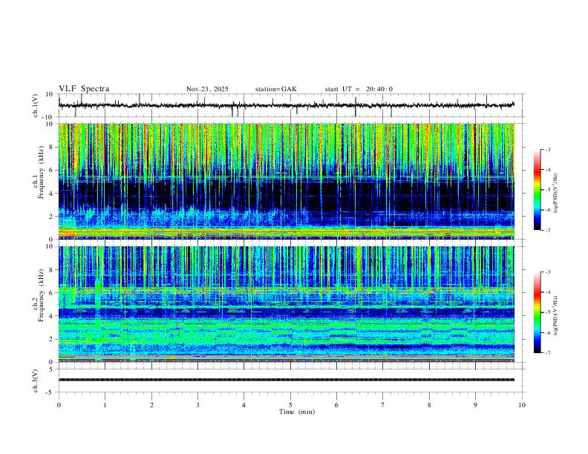Viewport: 588px width, 454px height.
Task: Click the time axis tick label '10'
Action: click(522, 405)
